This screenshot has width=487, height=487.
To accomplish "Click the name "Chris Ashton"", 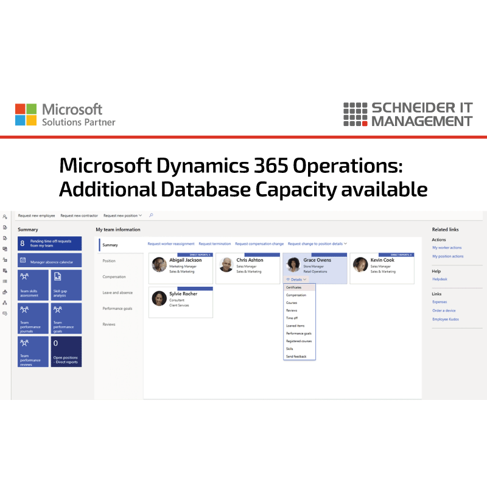I will pyautogui.click(x=250, y=260).
